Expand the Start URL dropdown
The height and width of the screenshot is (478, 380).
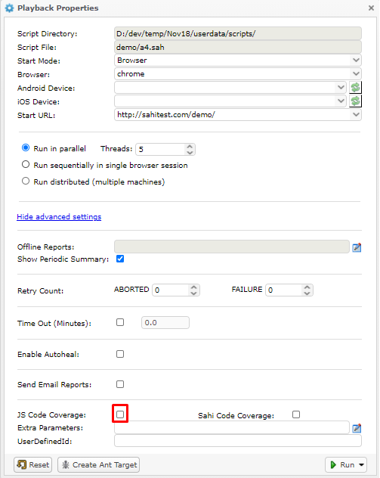click(356, 115)
